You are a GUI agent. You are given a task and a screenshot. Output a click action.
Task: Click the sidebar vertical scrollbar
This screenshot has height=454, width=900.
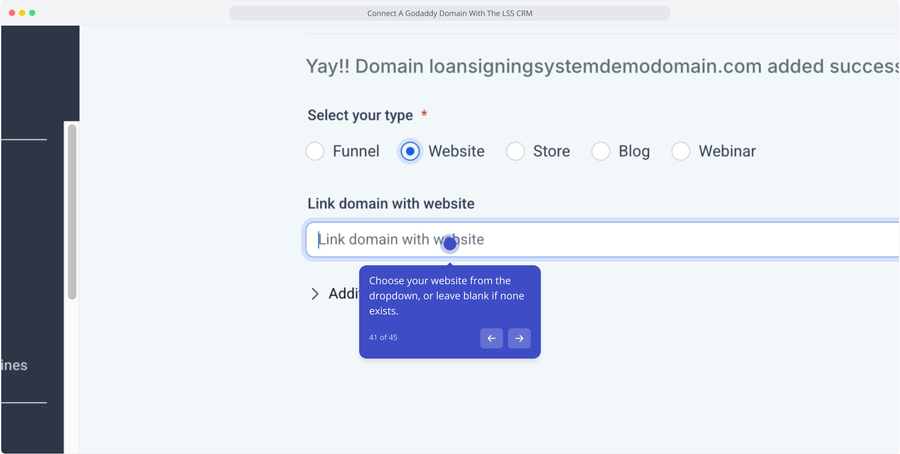pyautogui.click(x=72, y=212)
